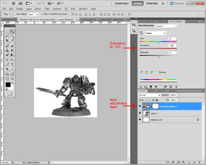This screenshot has height=165, width=206.
Task: Check Show Transform Controls option
Action: tap(42, 14)
